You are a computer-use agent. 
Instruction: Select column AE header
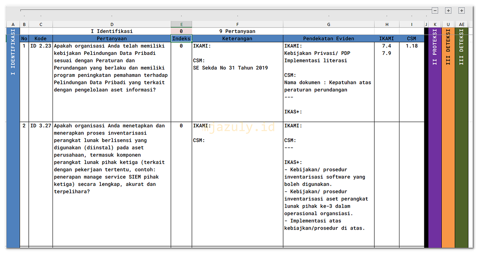pos(462,25)
